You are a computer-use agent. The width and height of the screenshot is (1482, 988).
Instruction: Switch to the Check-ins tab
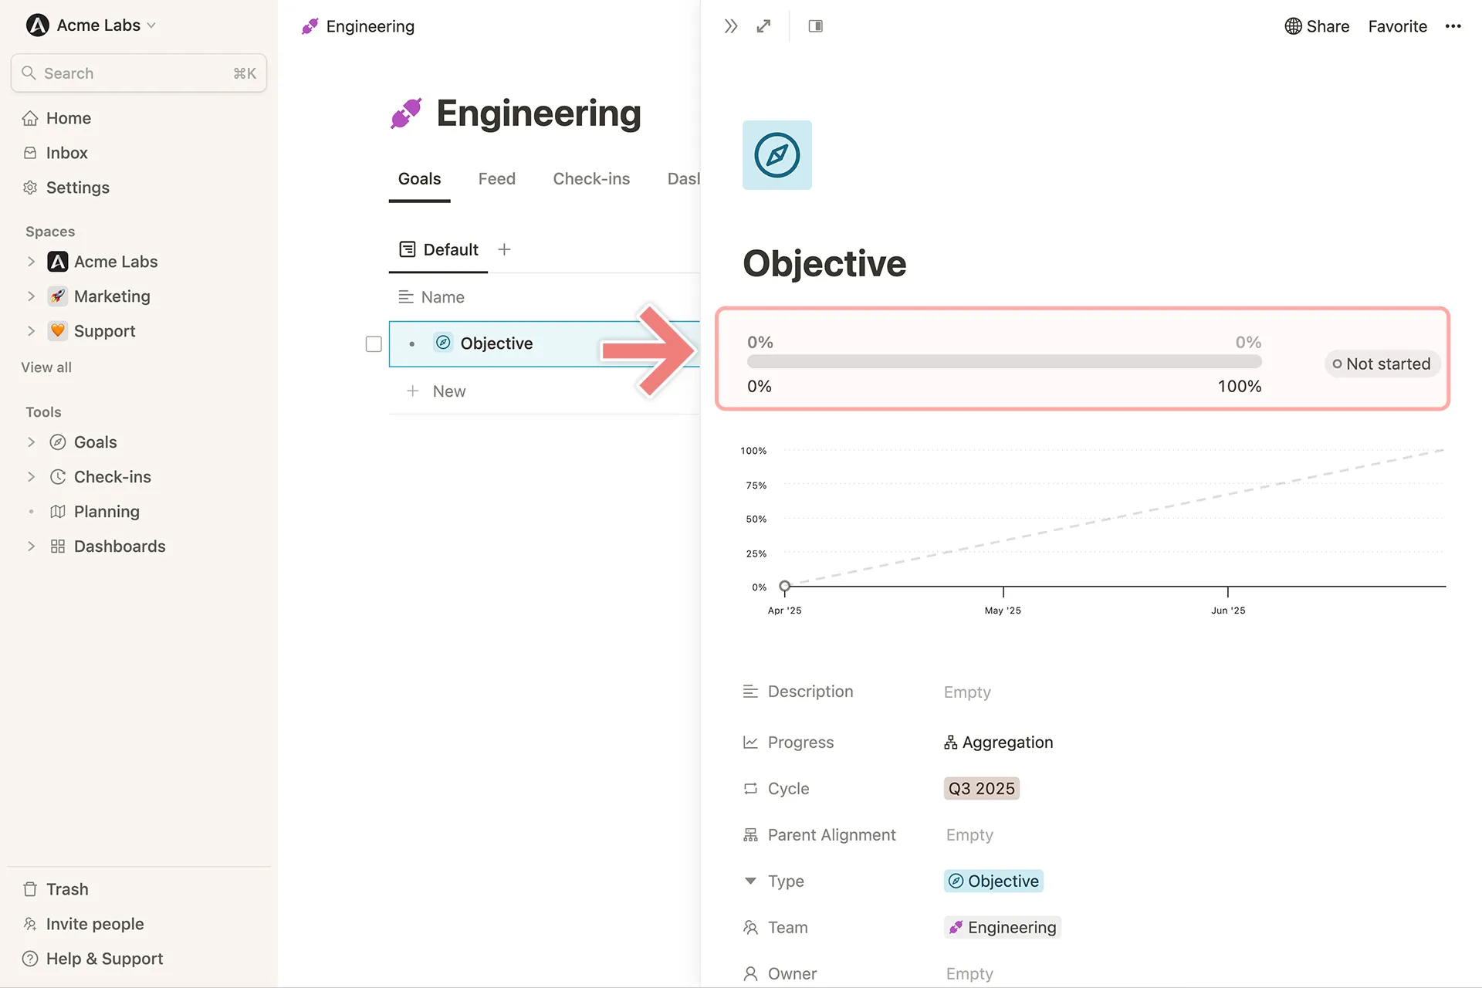click(591, 179)
